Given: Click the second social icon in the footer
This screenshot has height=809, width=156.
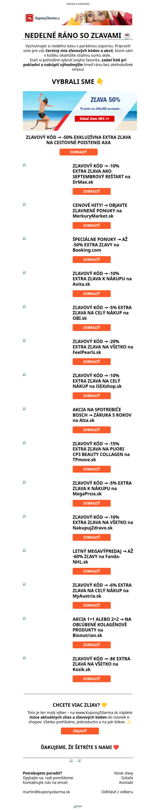Looking at the screenshot, I should pos(80,760).
